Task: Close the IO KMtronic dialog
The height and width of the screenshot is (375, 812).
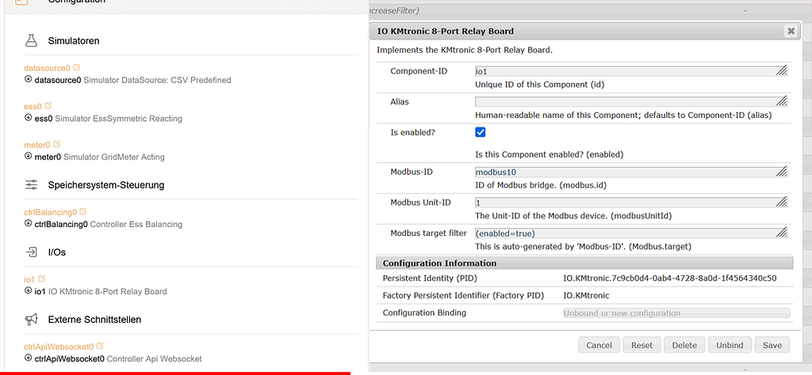Action: click(791, 31)
